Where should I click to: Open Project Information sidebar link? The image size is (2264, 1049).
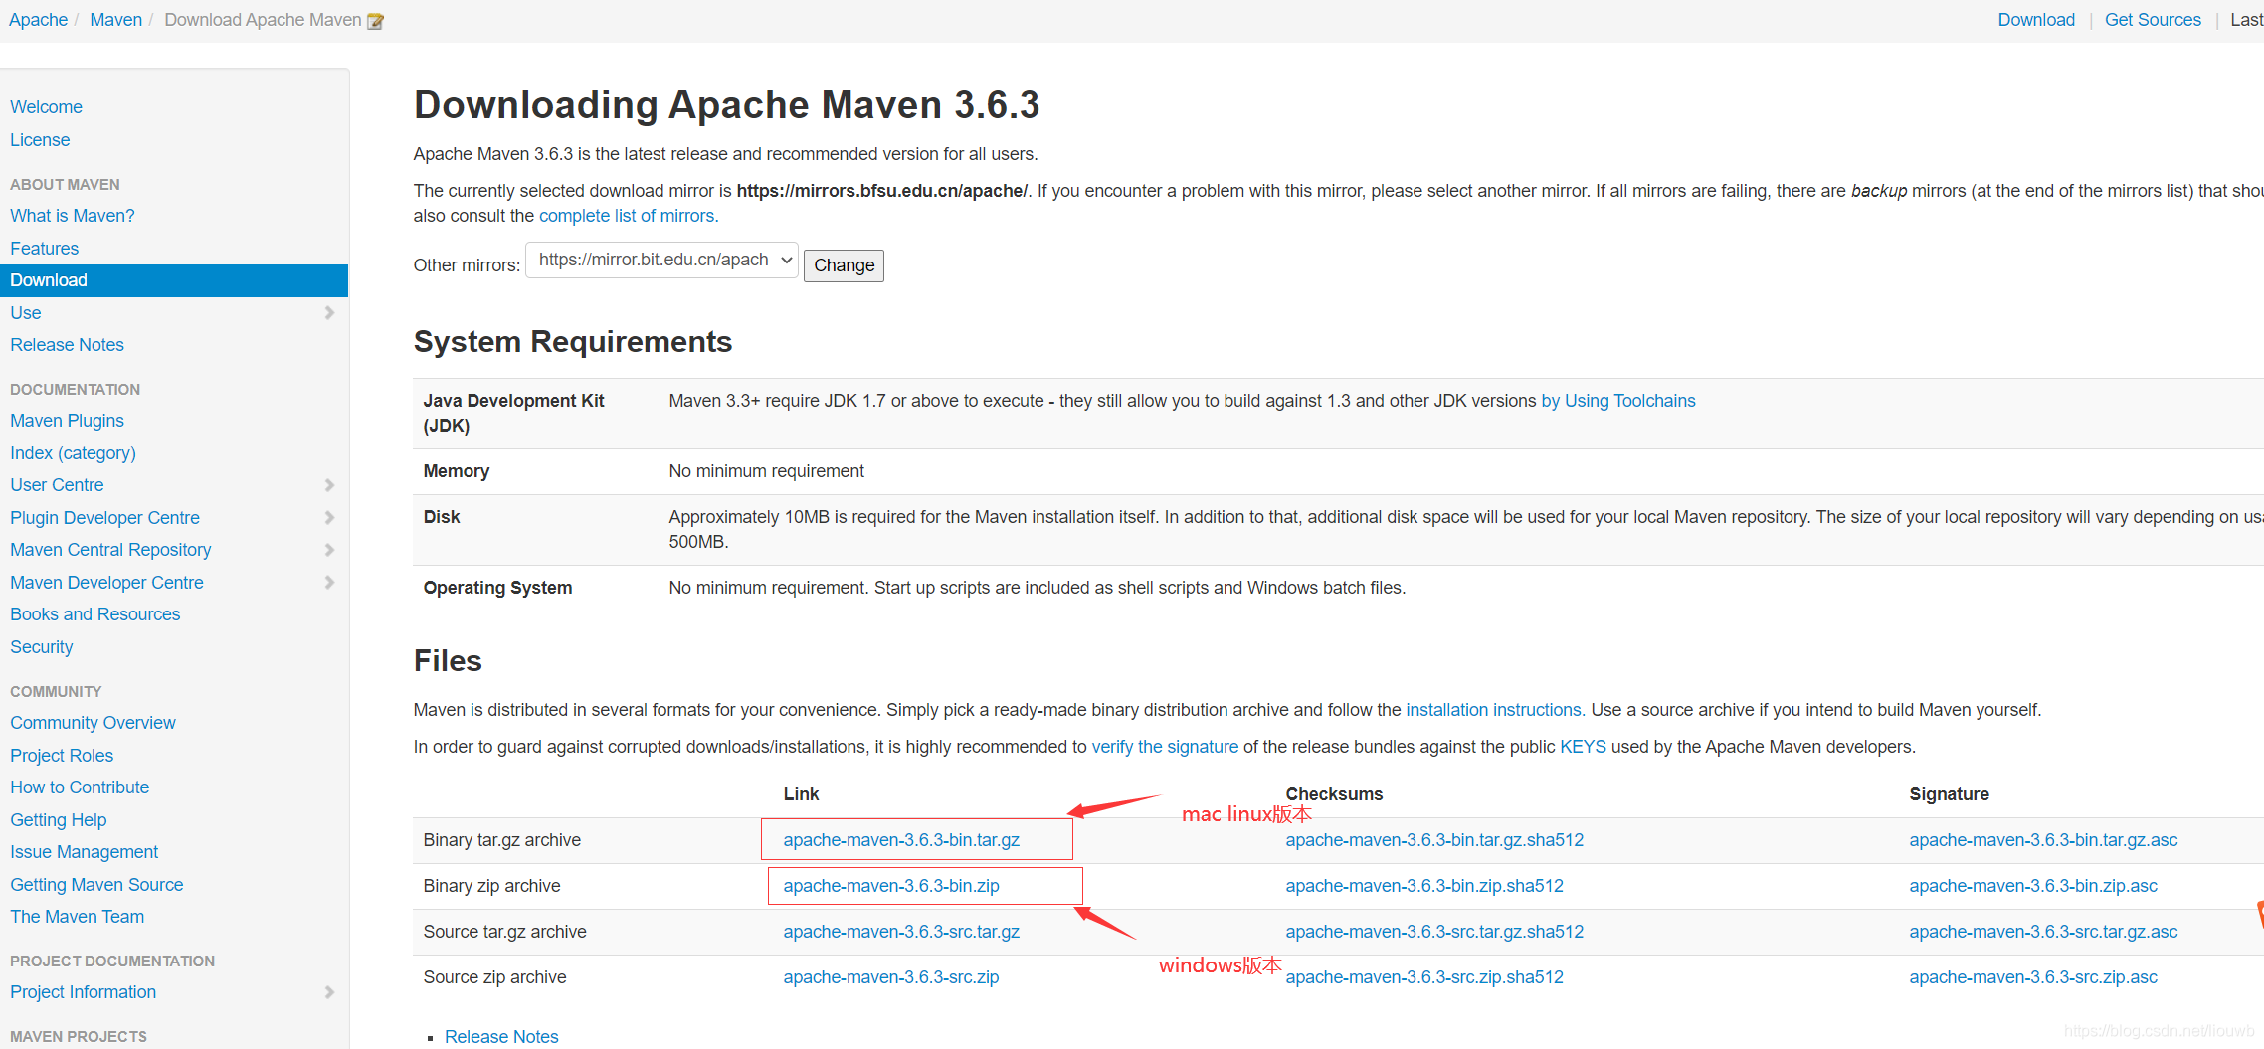tap(84, 992)
